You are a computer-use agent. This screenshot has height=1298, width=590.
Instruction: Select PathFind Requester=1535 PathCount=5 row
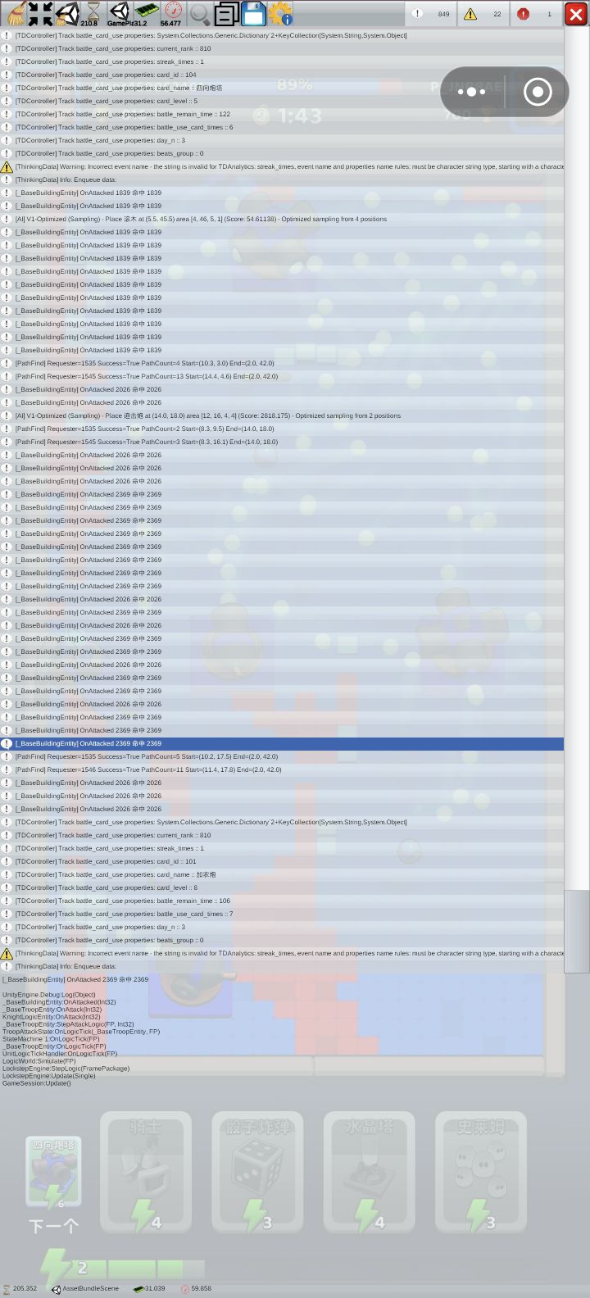pos(282,756)
